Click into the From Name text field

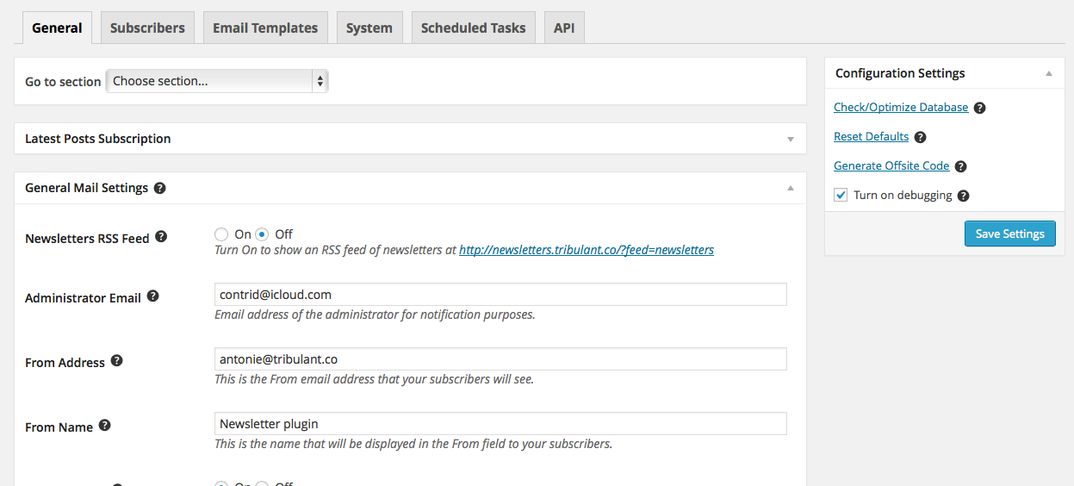[500, 423]
